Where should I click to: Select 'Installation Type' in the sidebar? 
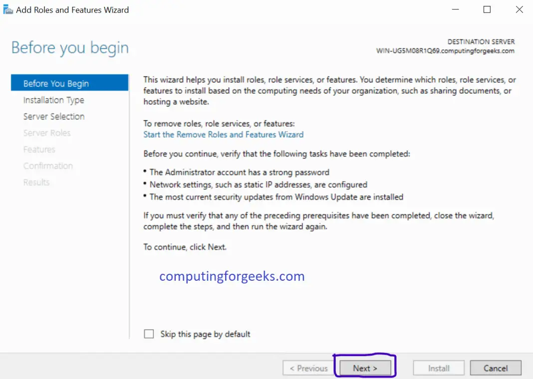(x=53, y=100)
